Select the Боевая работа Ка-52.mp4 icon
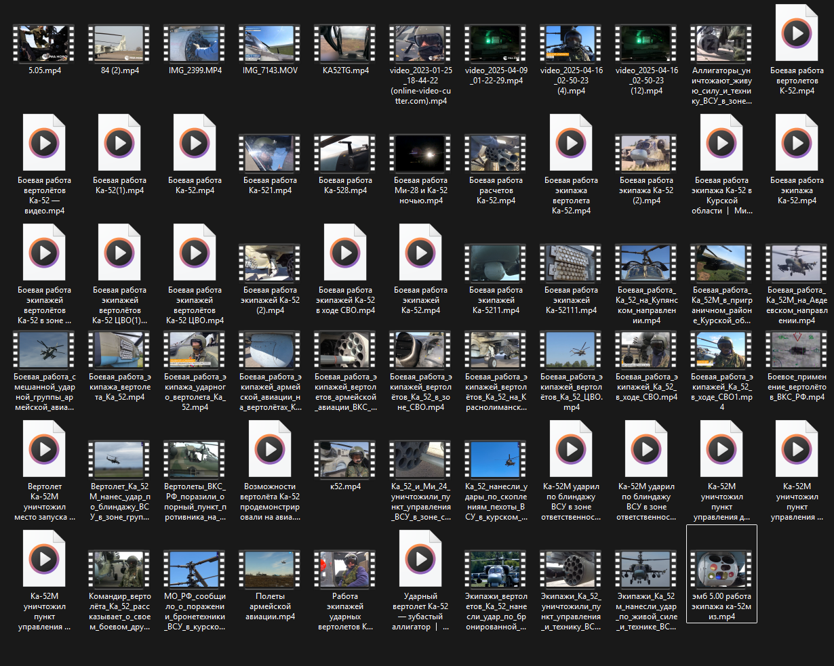Viewport: 834px width, 666px height. (195, 143)
